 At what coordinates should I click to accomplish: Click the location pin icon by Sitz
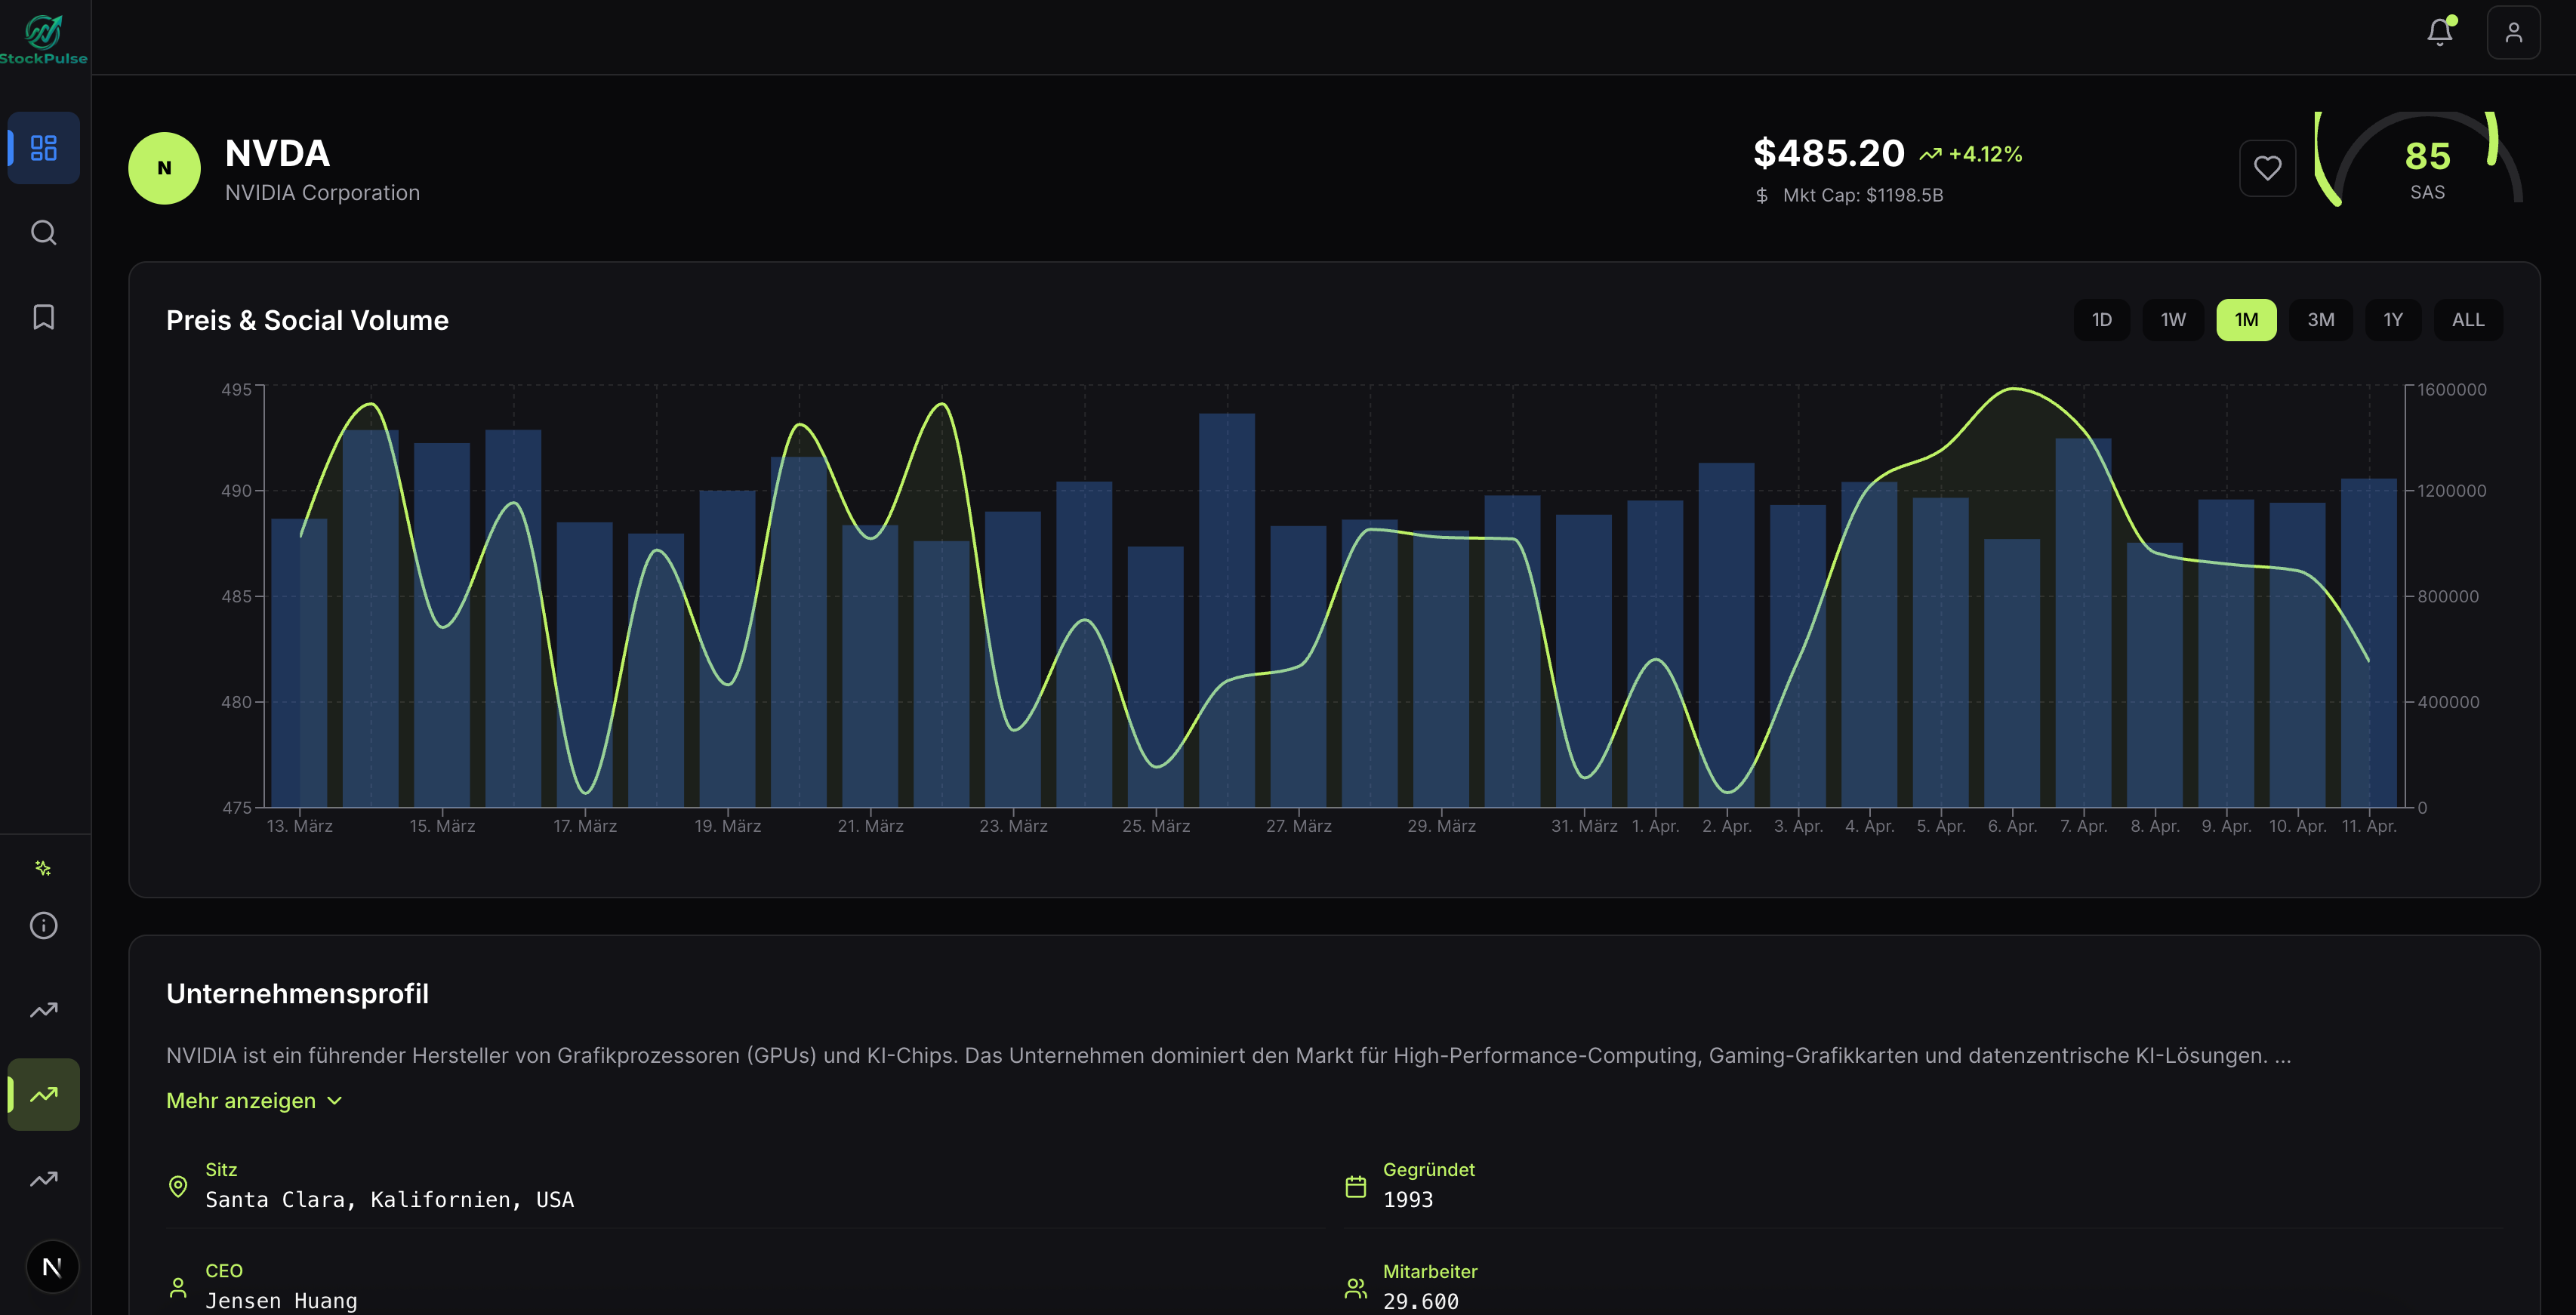tap(178, 1186)
